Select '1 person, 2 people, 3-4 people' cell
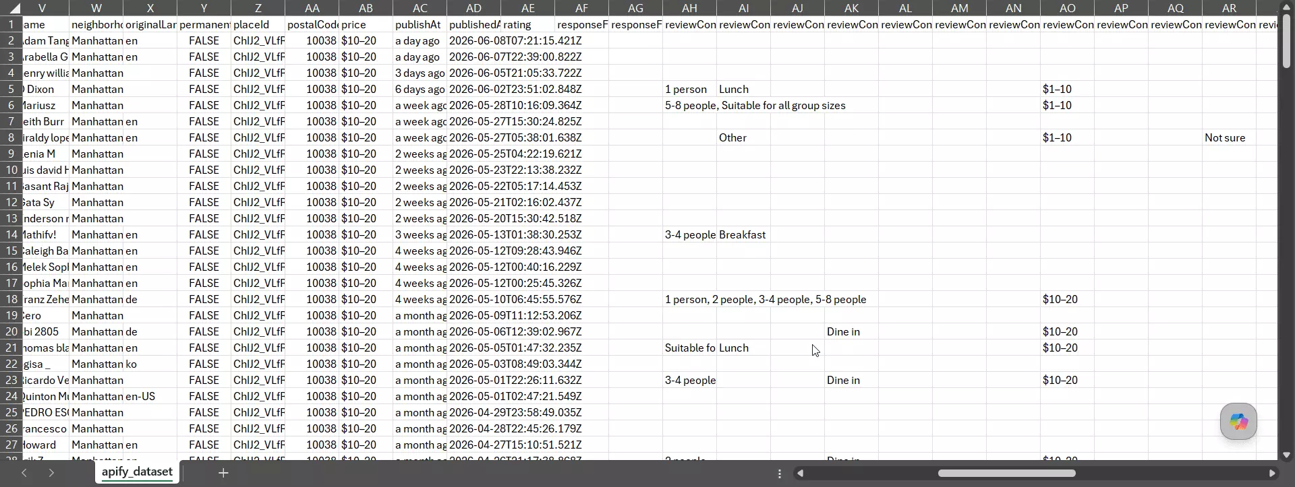 point(690,299)
